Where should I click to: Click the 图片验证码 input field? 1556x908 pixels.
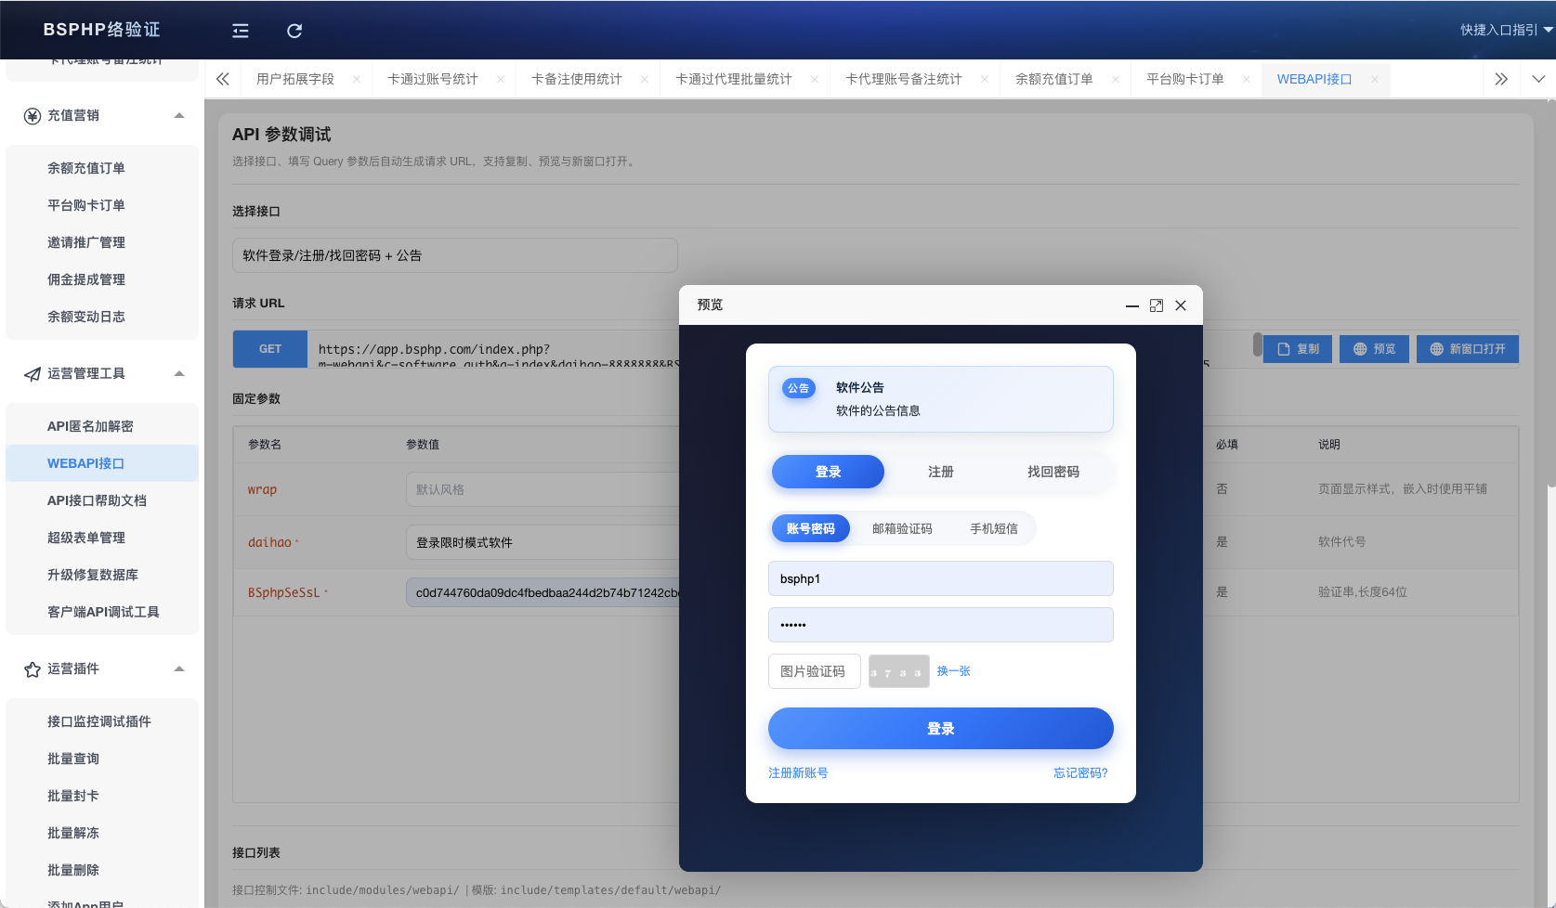point(815,671)
